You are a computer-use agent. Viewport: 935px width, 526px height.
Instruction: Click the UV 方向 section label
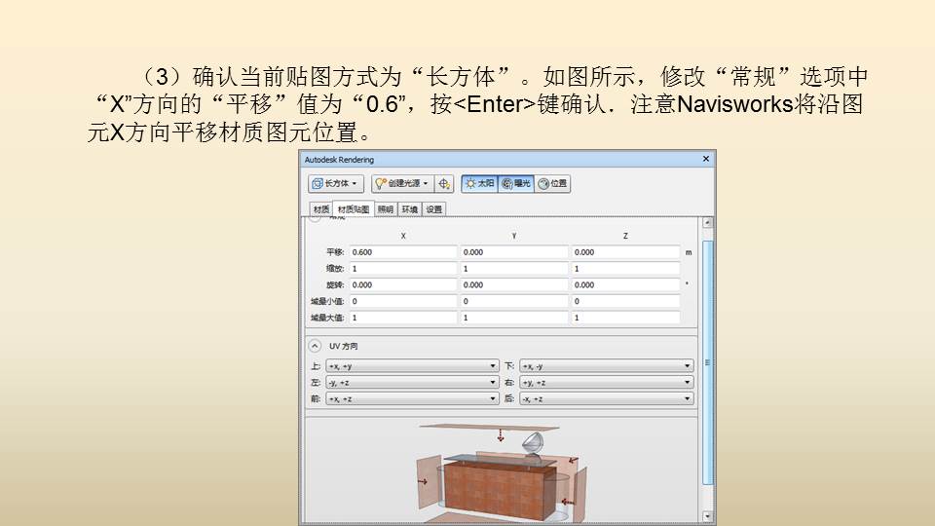344,346
